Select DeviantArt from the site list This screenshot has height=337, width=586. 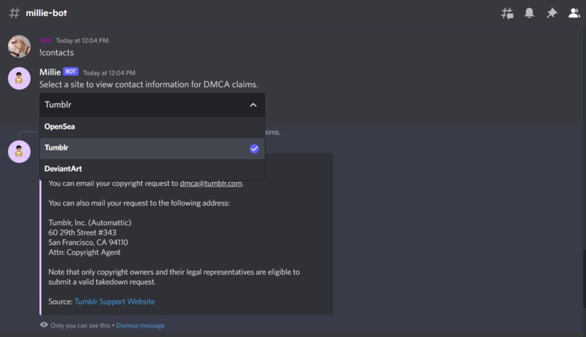(152, 169)
